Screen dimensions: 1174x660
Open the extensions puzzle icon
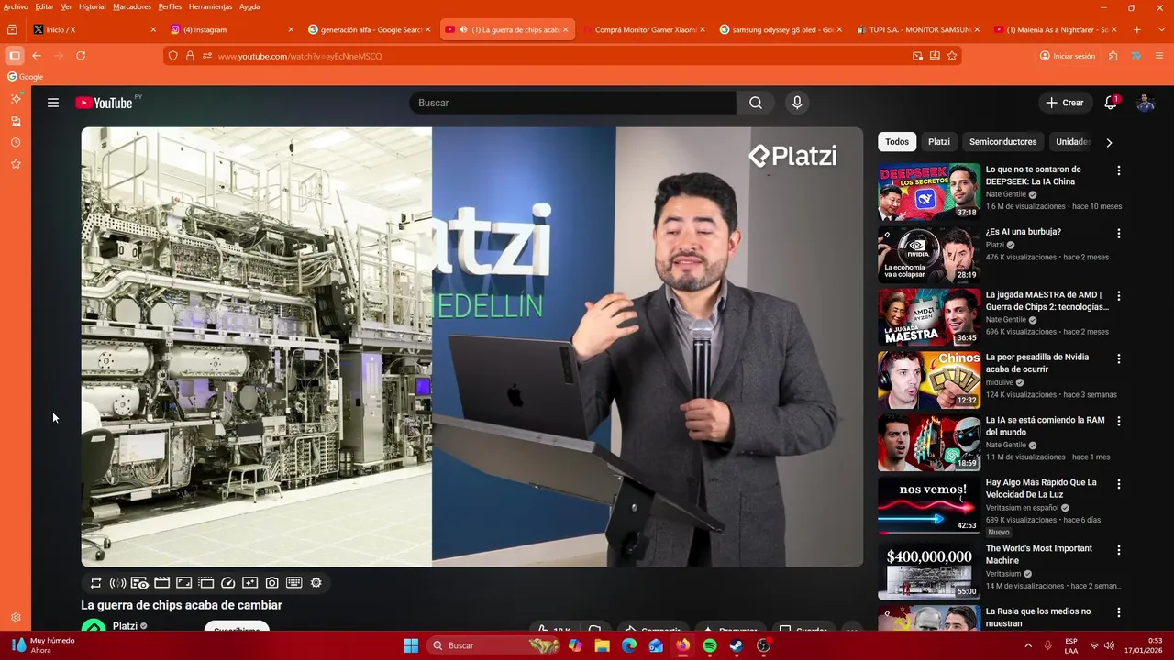[x=1113, y=56]
